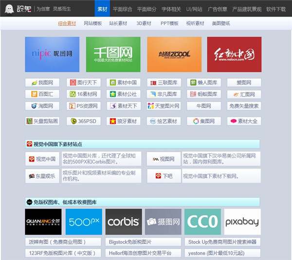Open yestone (图片最低10元起) link
The width and height of the screenshot is (292, 260).
coord(222,253)
